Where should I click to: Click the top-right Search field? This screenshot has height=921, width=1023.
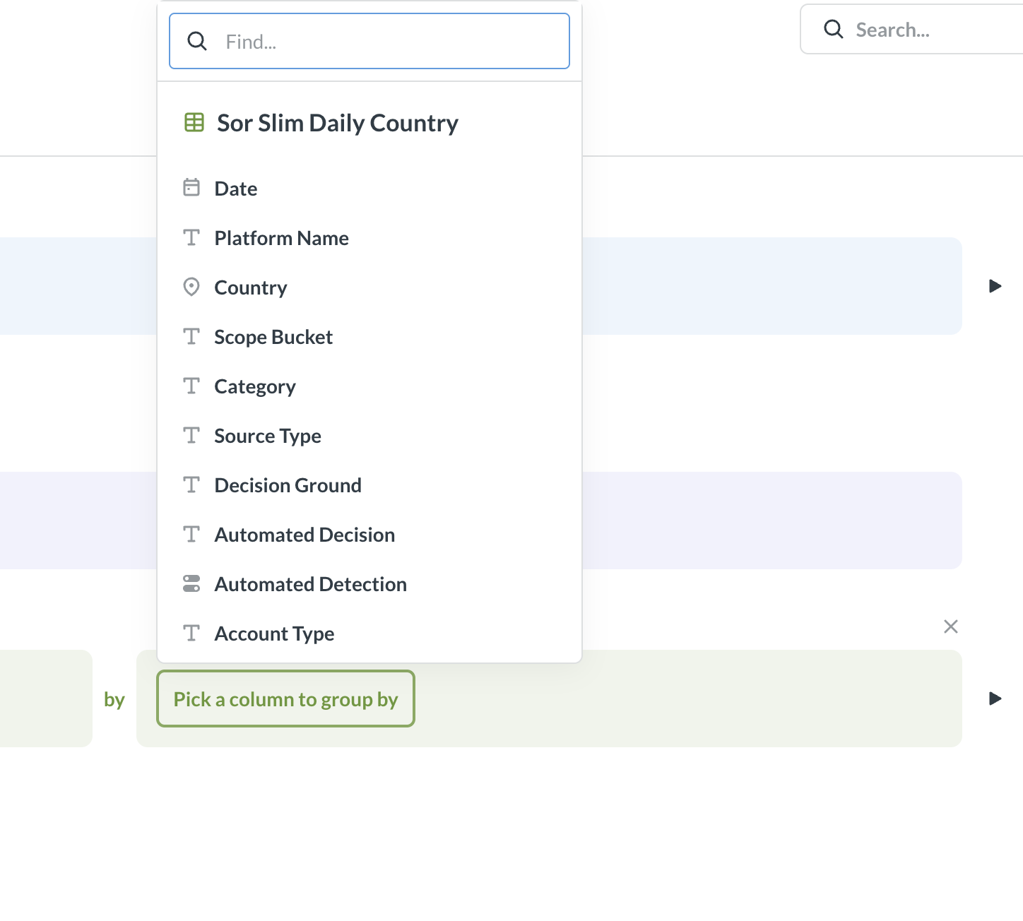click(x=911, y=29)
